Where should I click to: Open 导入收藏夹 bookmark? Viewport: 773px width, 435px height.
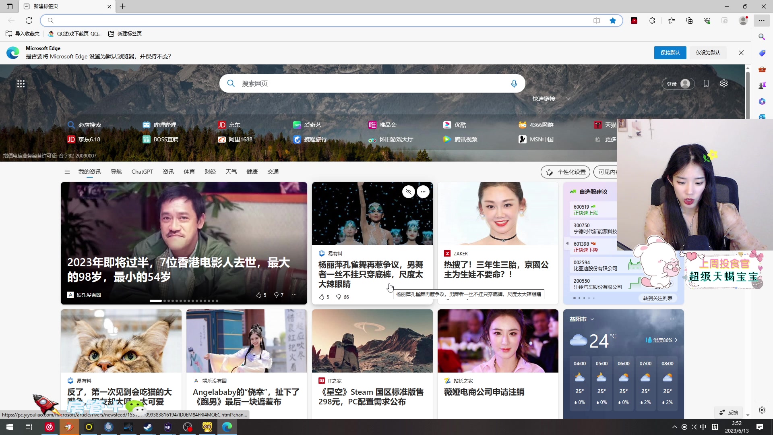pyautogui.click(x=23, y=34)
